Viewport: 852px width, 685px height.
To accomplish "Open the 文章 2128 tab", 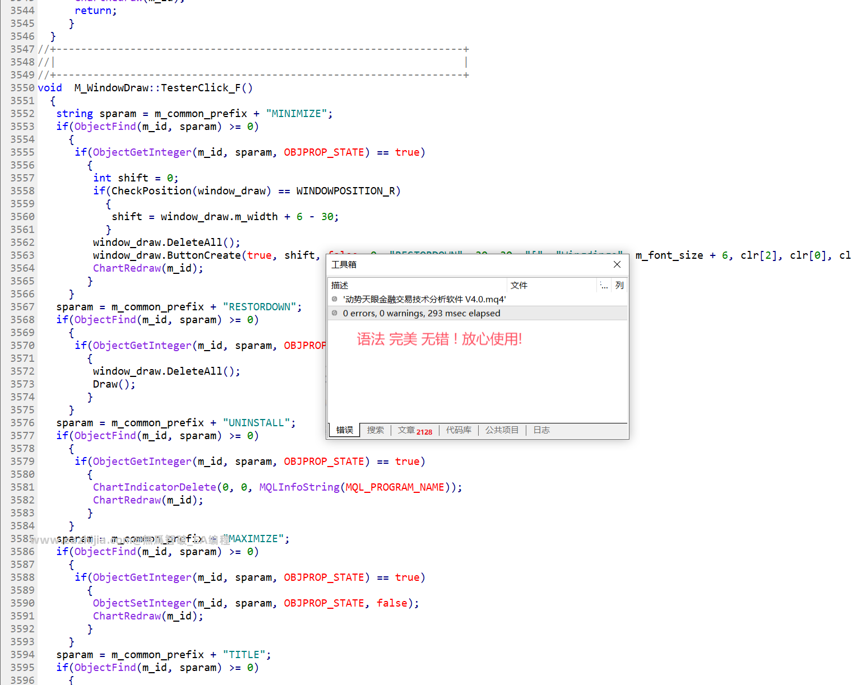I will (x=415, y=430).
